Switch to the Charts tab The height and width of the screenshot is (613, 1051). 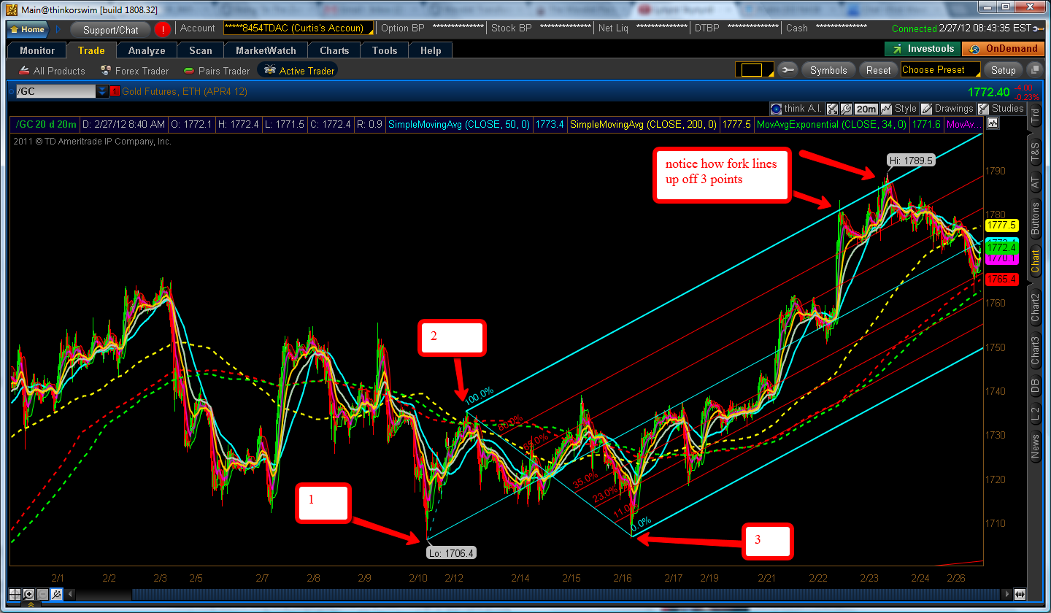click(x=334, y=50)
